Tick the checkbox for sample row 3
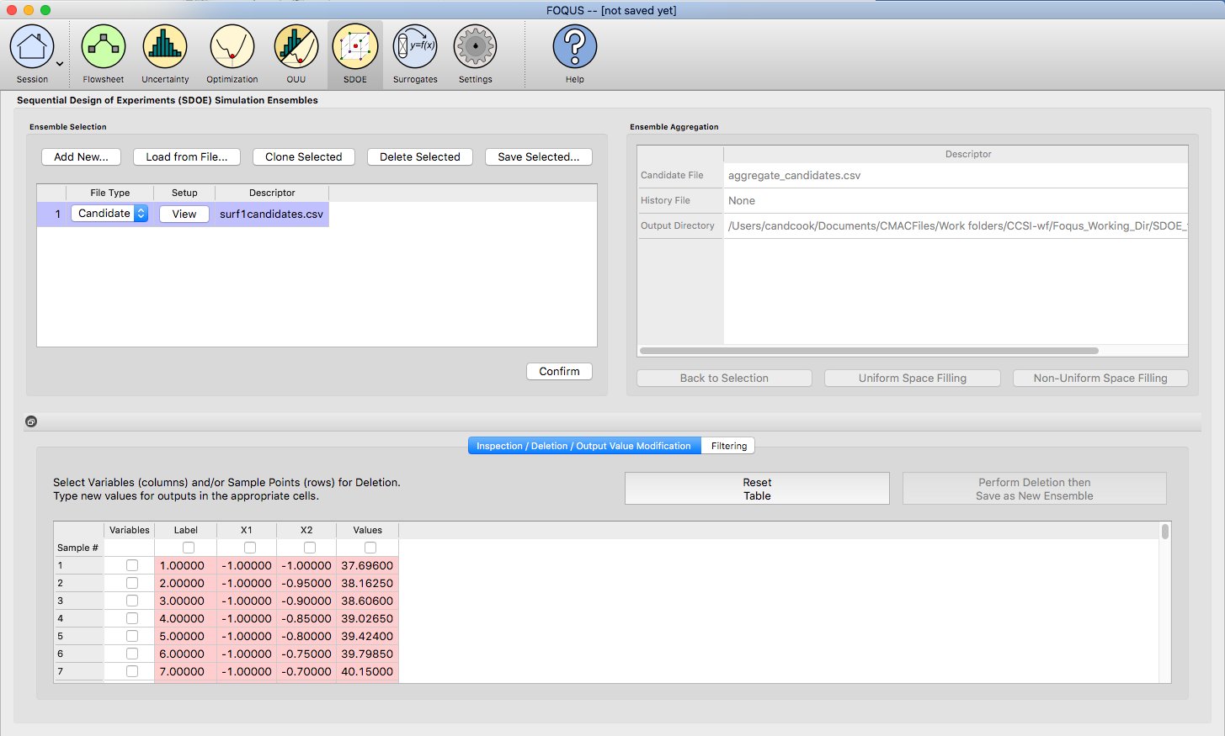Screen dimensions: 1225x736 132,601
